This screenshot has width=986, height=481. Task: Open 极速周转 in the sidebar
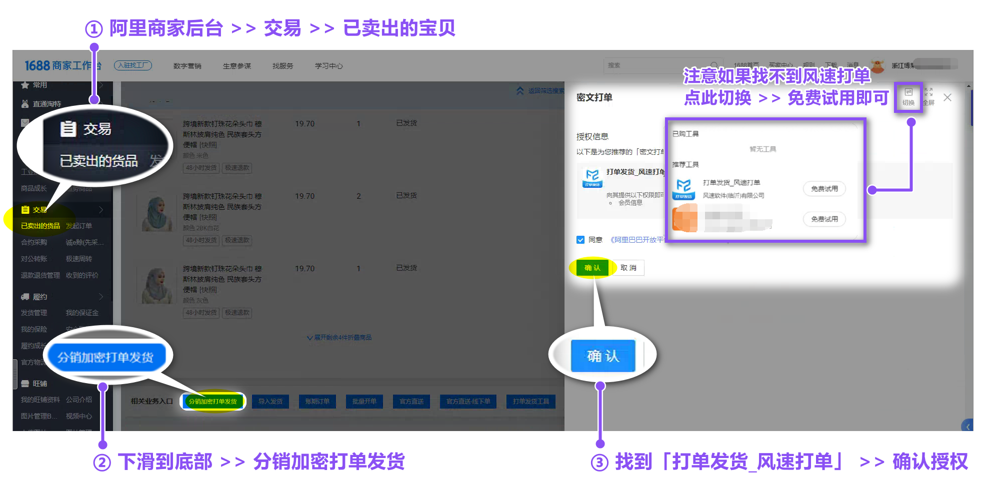pyautogui.click(x=79, y=259)
